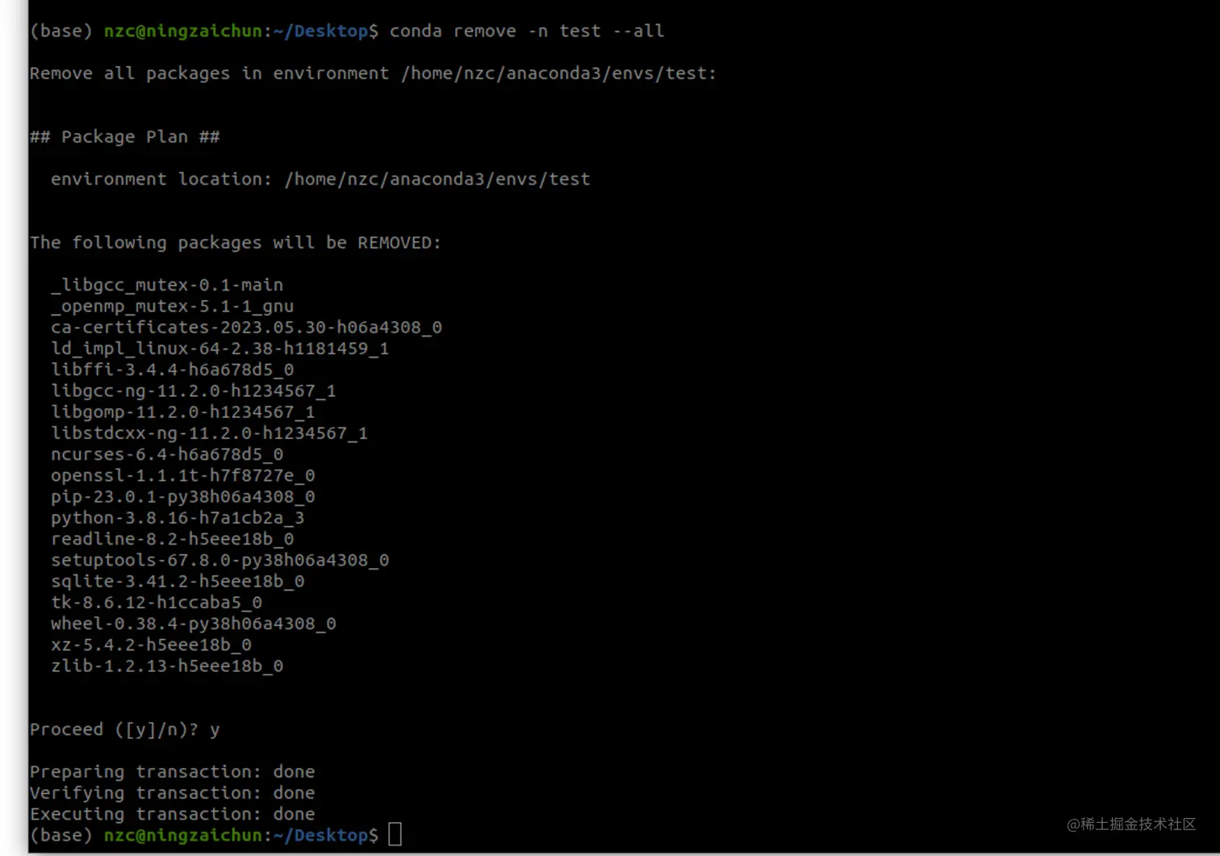
Task: Click 'Preparing transaction: done' line
Action: 173,771
